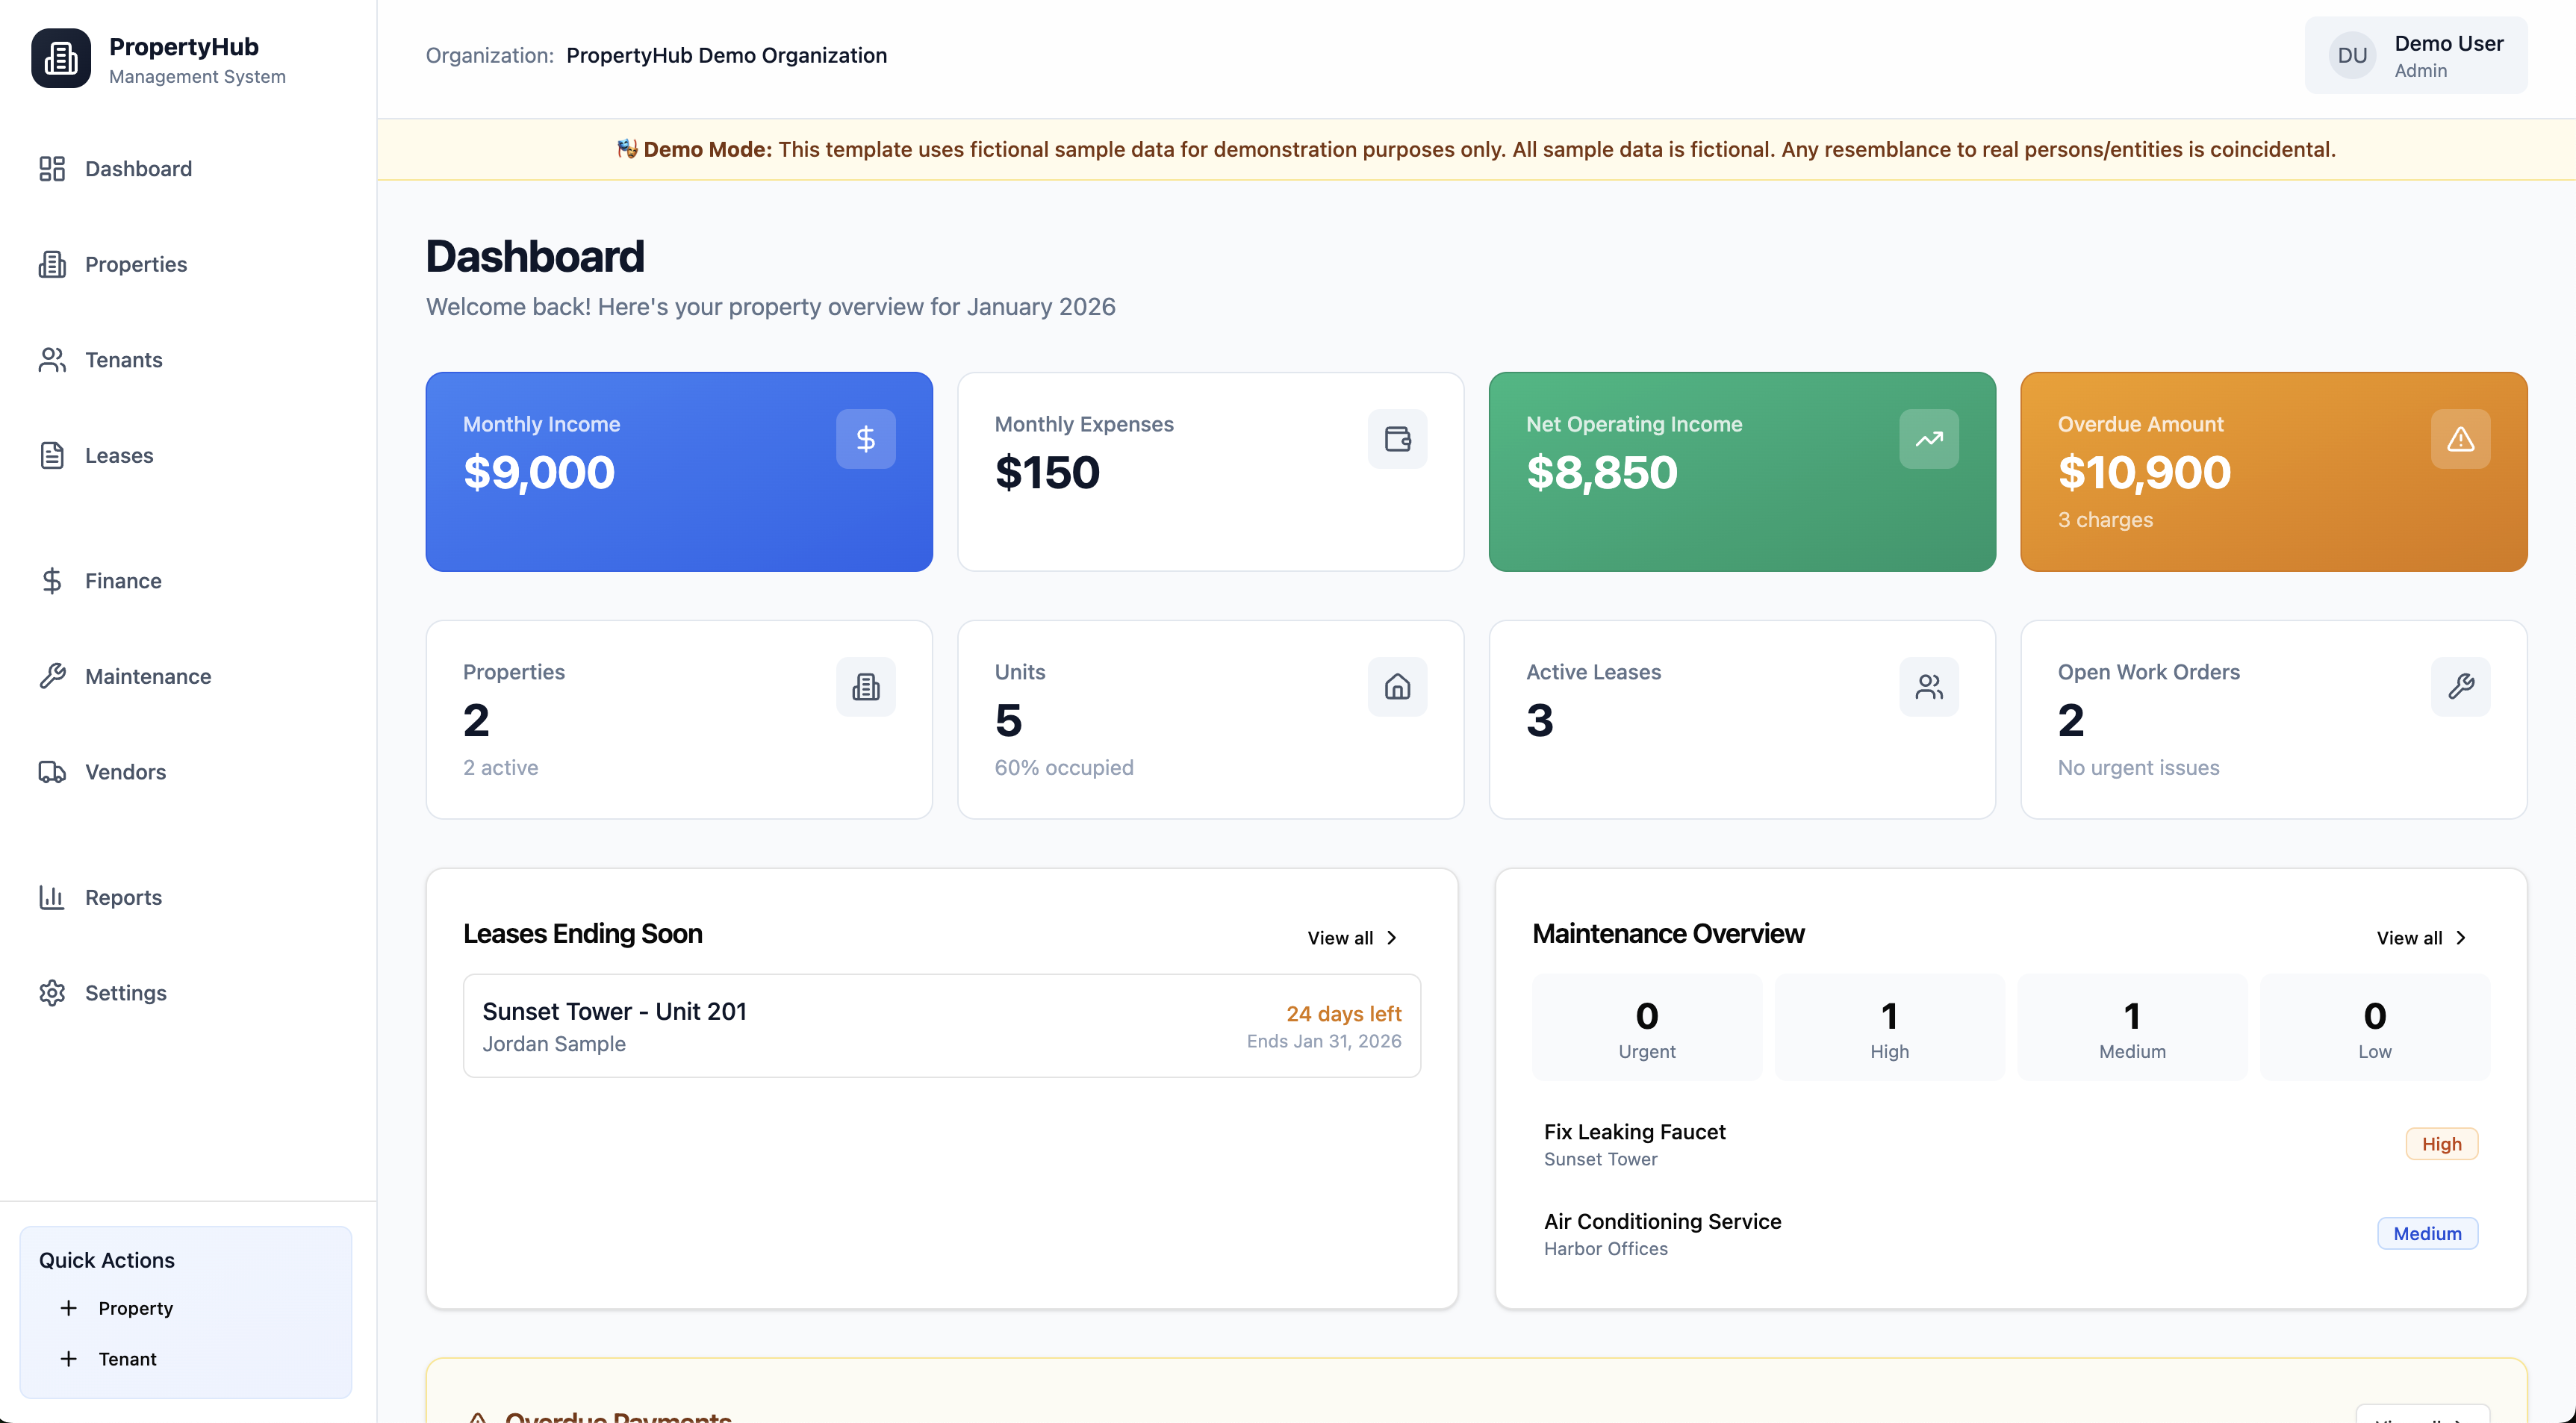View all leases ending soon
Viewport: 2576px width, 1423px height.
[1353, 938]
